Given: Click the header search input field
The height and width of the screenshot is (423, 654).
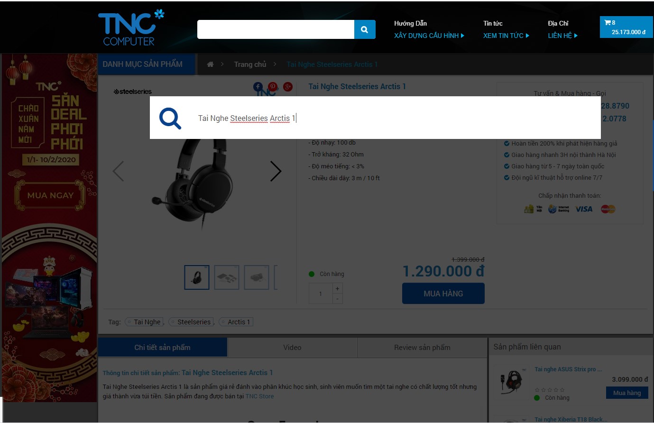Looking at the screenshot, I should pyautogui.click(x=276, y=29).
